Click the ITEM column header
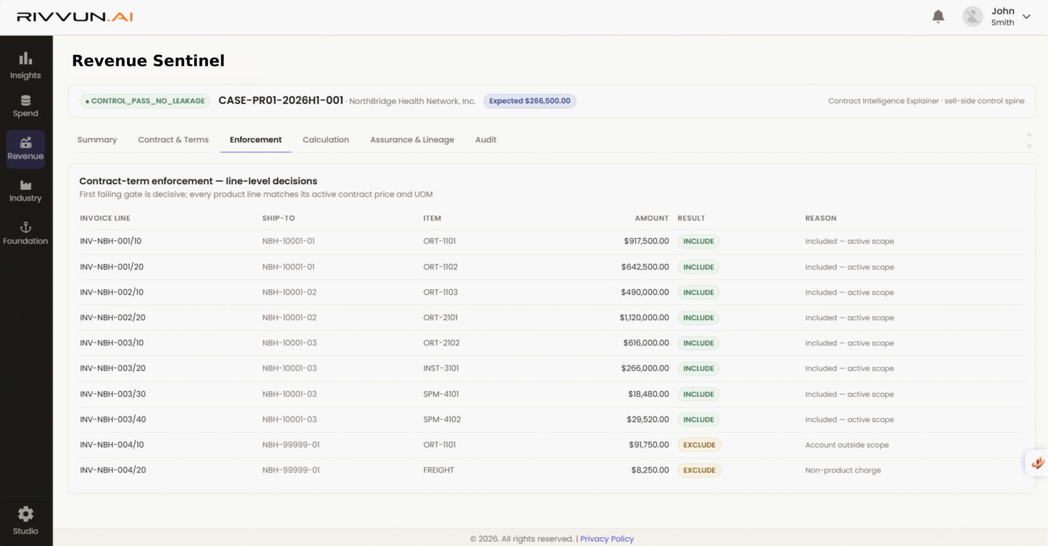 pyautogui.click(x=432, y=218)
